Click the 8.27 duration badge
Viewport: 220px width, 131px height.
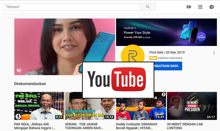pyautogui.click(x=59, y=117)
